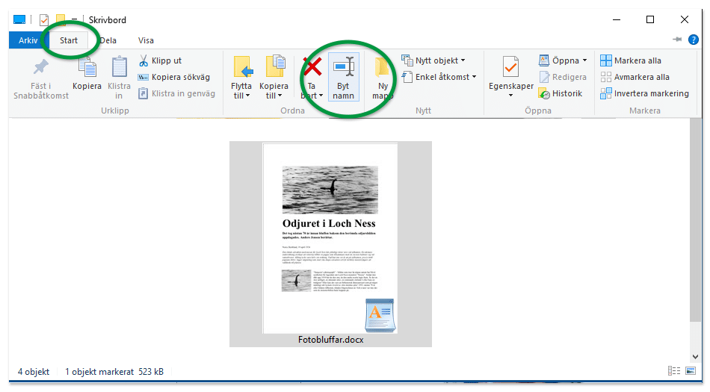
Task: Minimize the Skrivbord window
Action: pyautogui.click(x=617, y=19)
